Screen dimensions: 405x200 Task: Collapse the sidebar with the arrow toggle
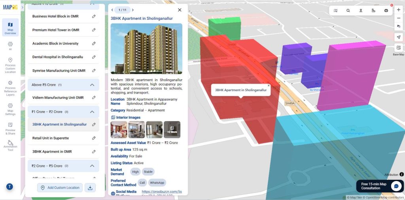point(23,7)
